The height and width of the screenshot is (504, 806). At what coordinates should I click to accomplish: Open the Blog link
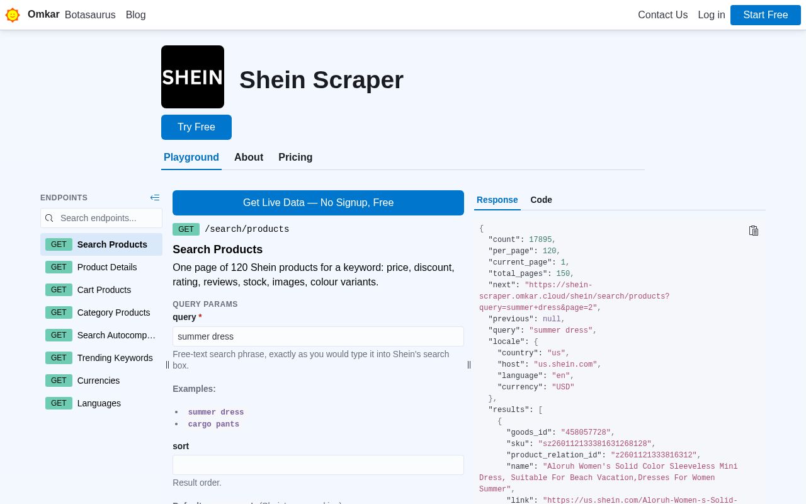coord(136,14)
